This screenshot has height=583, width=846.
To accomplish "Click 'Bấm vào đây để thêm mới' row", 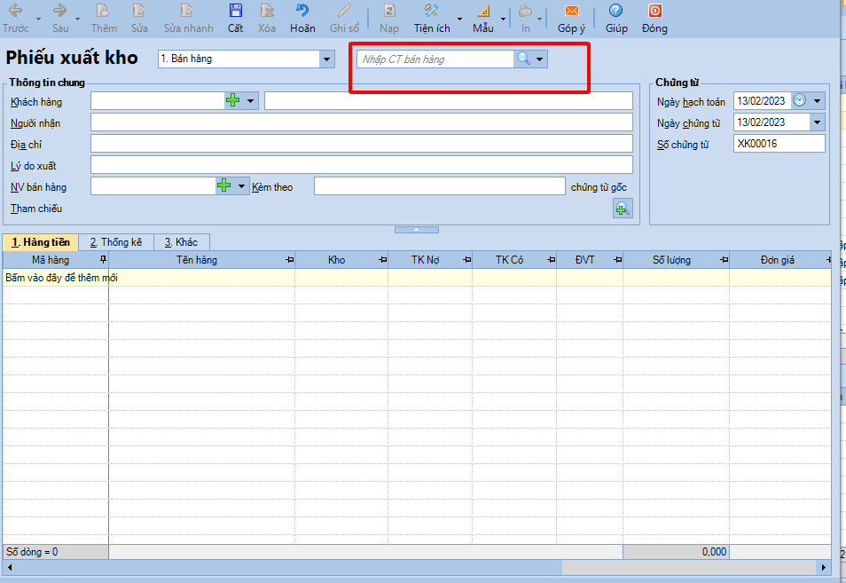I will [x=416, y=278].
